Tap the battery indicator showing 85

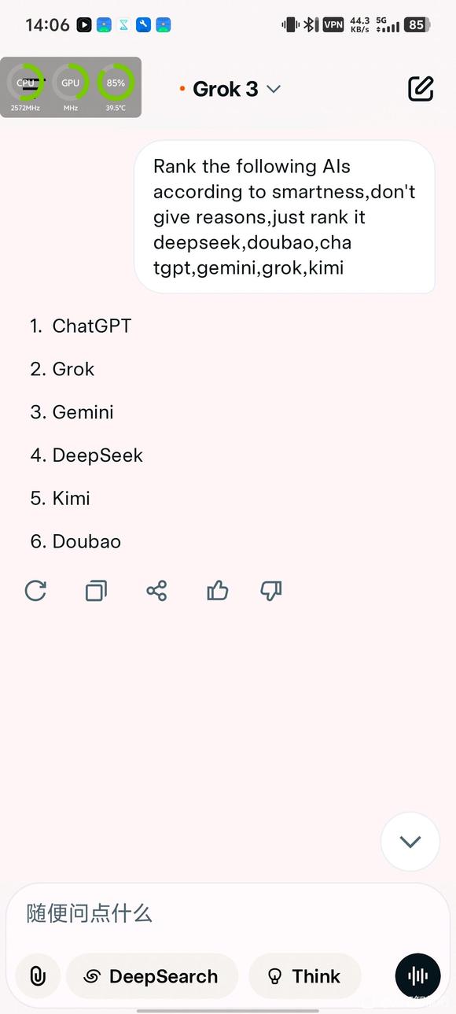tap(417, 24)
